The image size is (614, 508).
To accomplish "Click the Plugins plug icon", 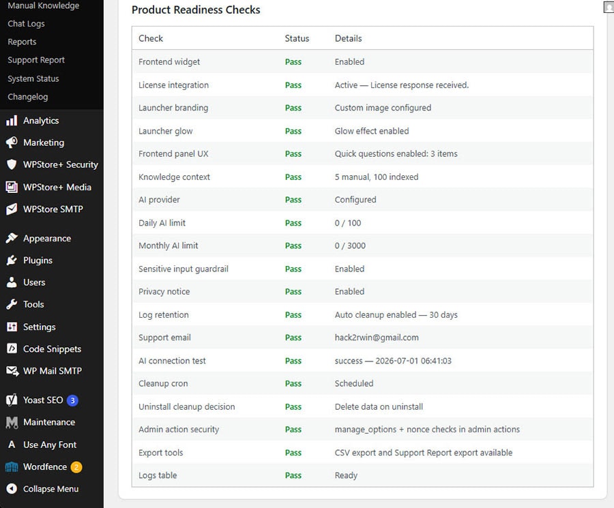I will tap(12, 260).
